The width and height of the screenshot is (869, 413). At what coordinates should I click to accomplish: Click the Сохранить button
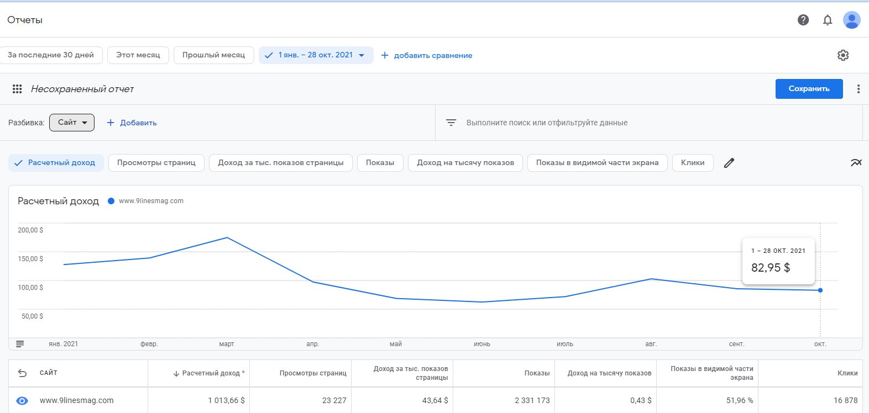[x=809, y=89]
